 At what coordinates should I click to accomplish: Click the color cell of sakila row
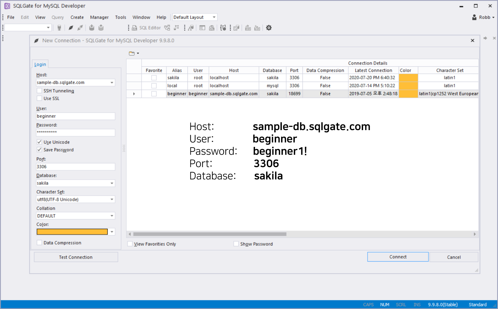tap(408, 78)
